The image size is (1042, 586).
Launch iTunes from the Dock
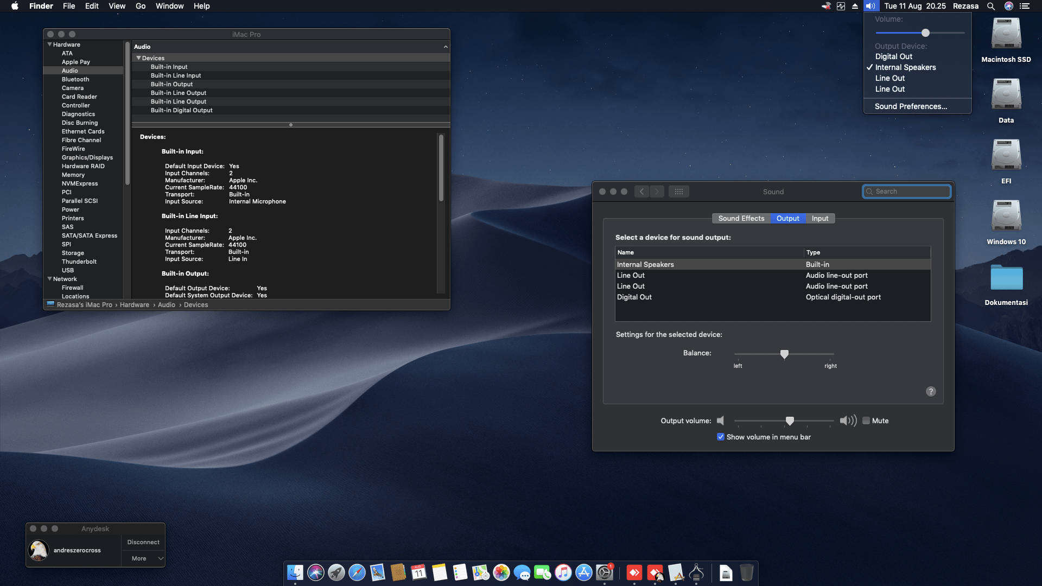coord(563,572)
